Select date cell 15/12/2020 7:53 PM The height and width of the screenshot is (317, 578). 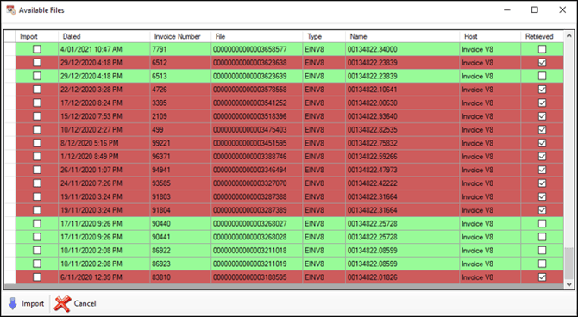point(104,116)
